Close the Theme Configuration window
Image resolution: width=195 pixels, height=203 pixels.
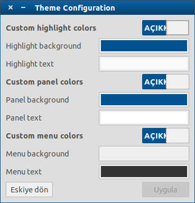pos(11,7)
